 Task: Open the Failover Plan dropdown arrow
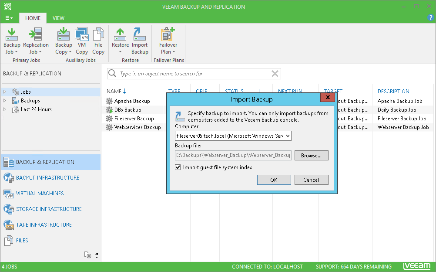point(174,52)
